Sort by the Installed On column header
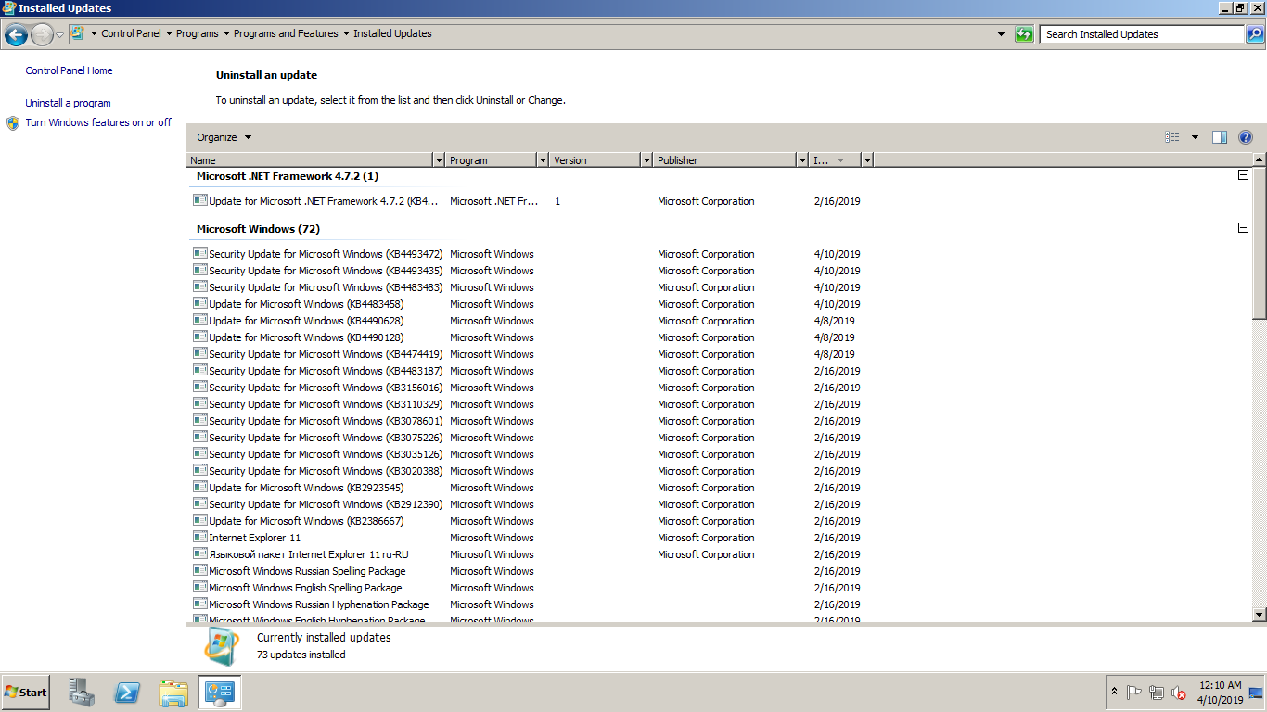Viewport: 1267px width, 712px height. 835,160
